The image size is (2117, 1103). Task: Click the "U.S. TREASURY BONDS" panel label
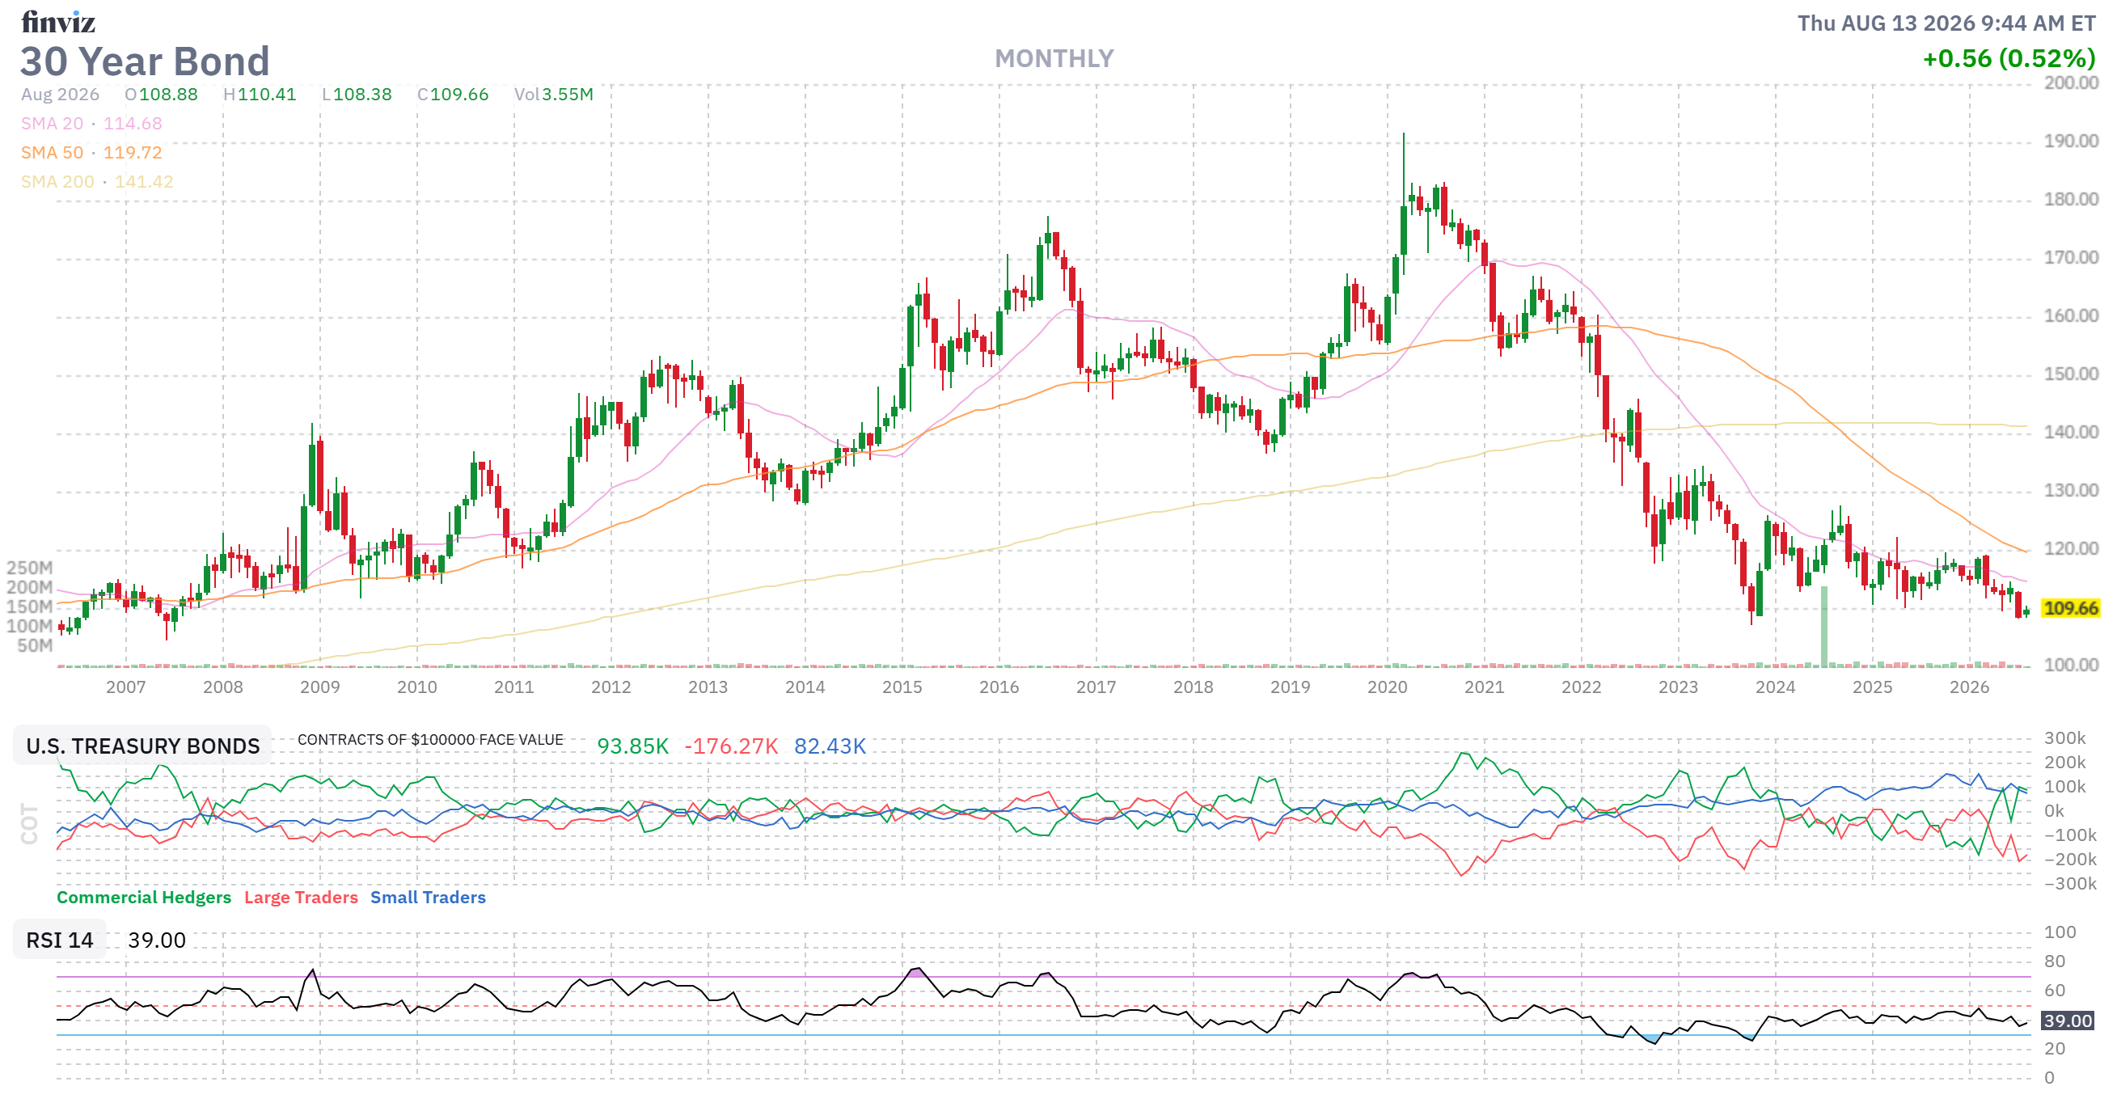point(143,746)
